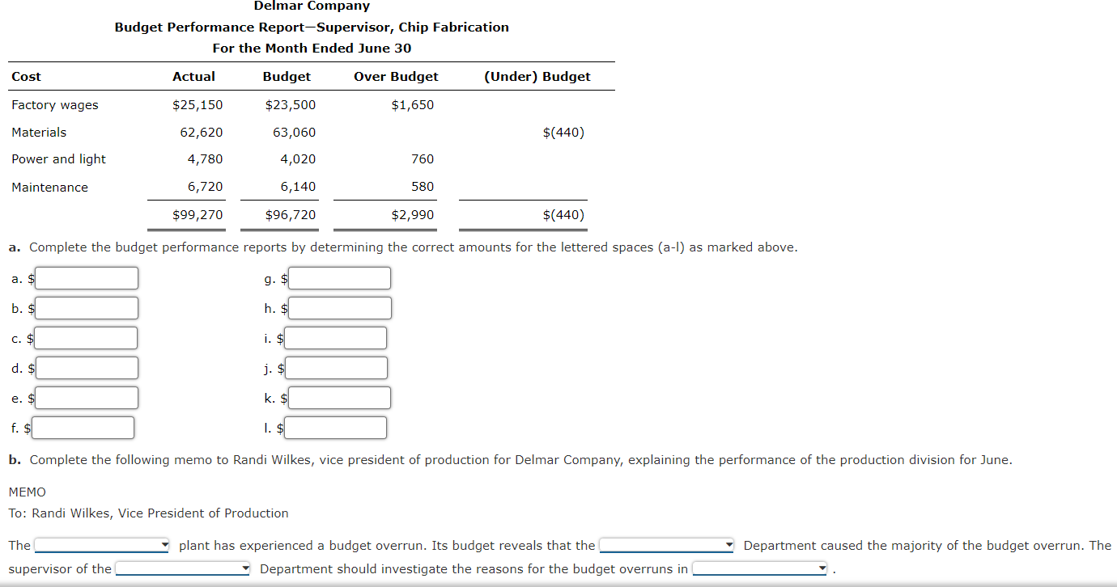This screenshot has height=587, width=1117.
Task: Click the Budget column header
Action: 287,77
